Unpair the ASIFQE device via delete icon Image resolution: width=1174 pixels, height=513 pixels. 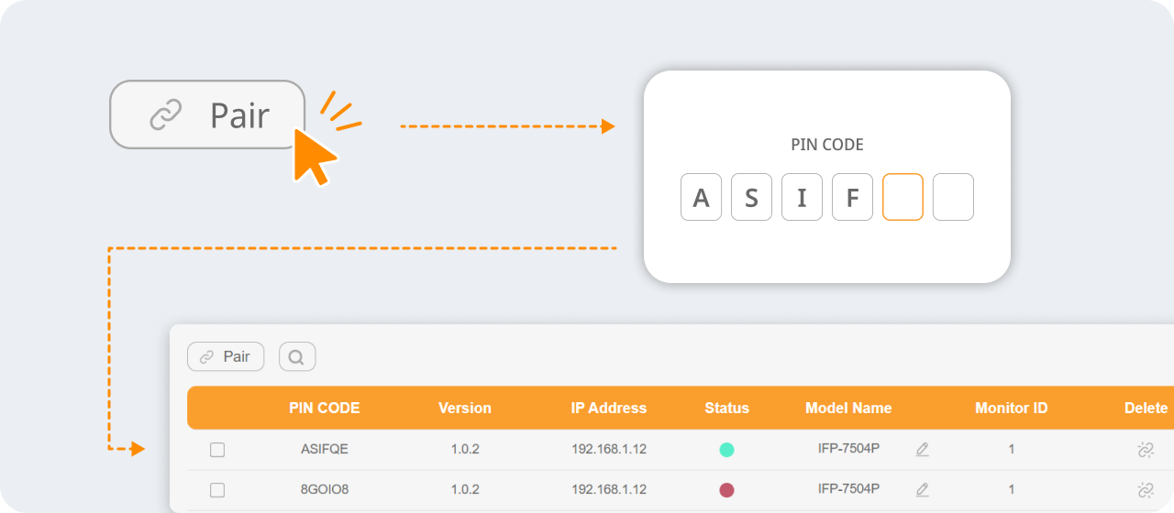click(x=1145, y=450)
